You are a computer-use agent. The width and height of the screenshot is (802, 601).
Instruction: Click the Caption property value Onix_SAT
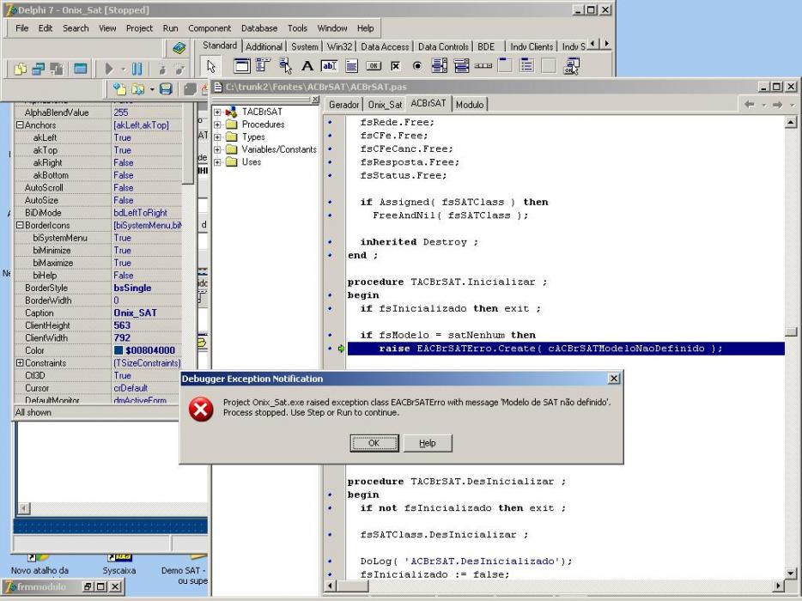pyautogui.click(x=135, y=313)
